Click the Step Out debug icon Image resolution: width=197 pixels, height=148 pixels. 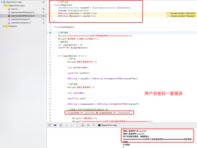point(77,125)
